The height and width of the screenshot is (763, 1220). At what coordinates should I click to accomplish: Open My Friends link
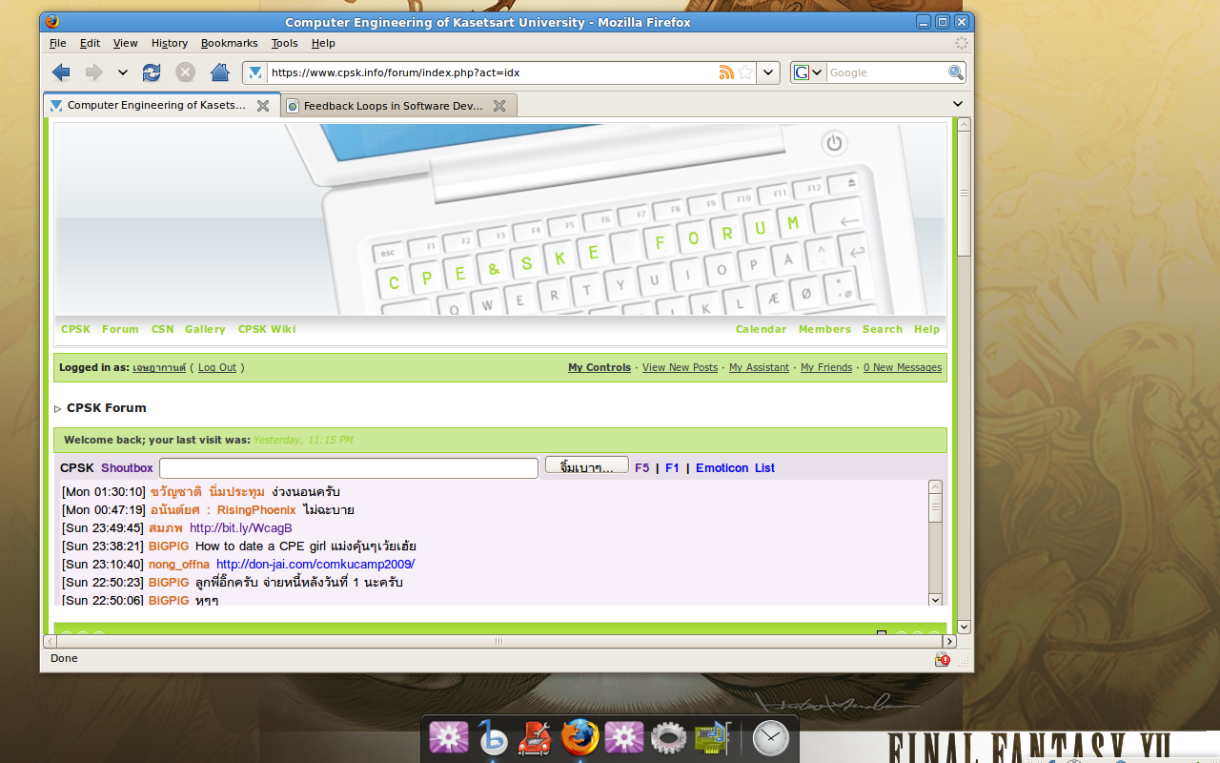[x=826, y=367]
